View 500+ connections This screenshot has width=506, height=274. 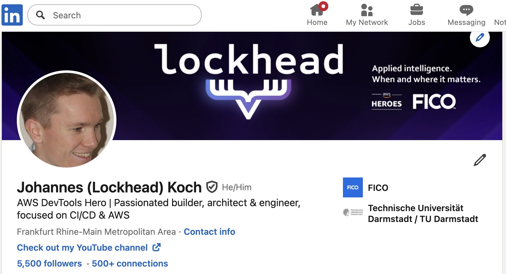130,264
